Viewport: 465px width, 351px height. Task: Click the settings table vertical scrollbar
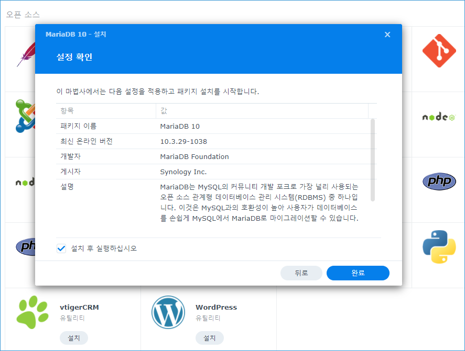tap(373, 160)
